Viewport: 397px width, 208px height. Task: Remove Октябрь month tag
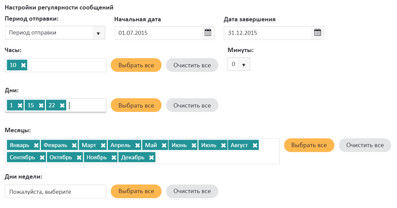click(x=79, y=158)
